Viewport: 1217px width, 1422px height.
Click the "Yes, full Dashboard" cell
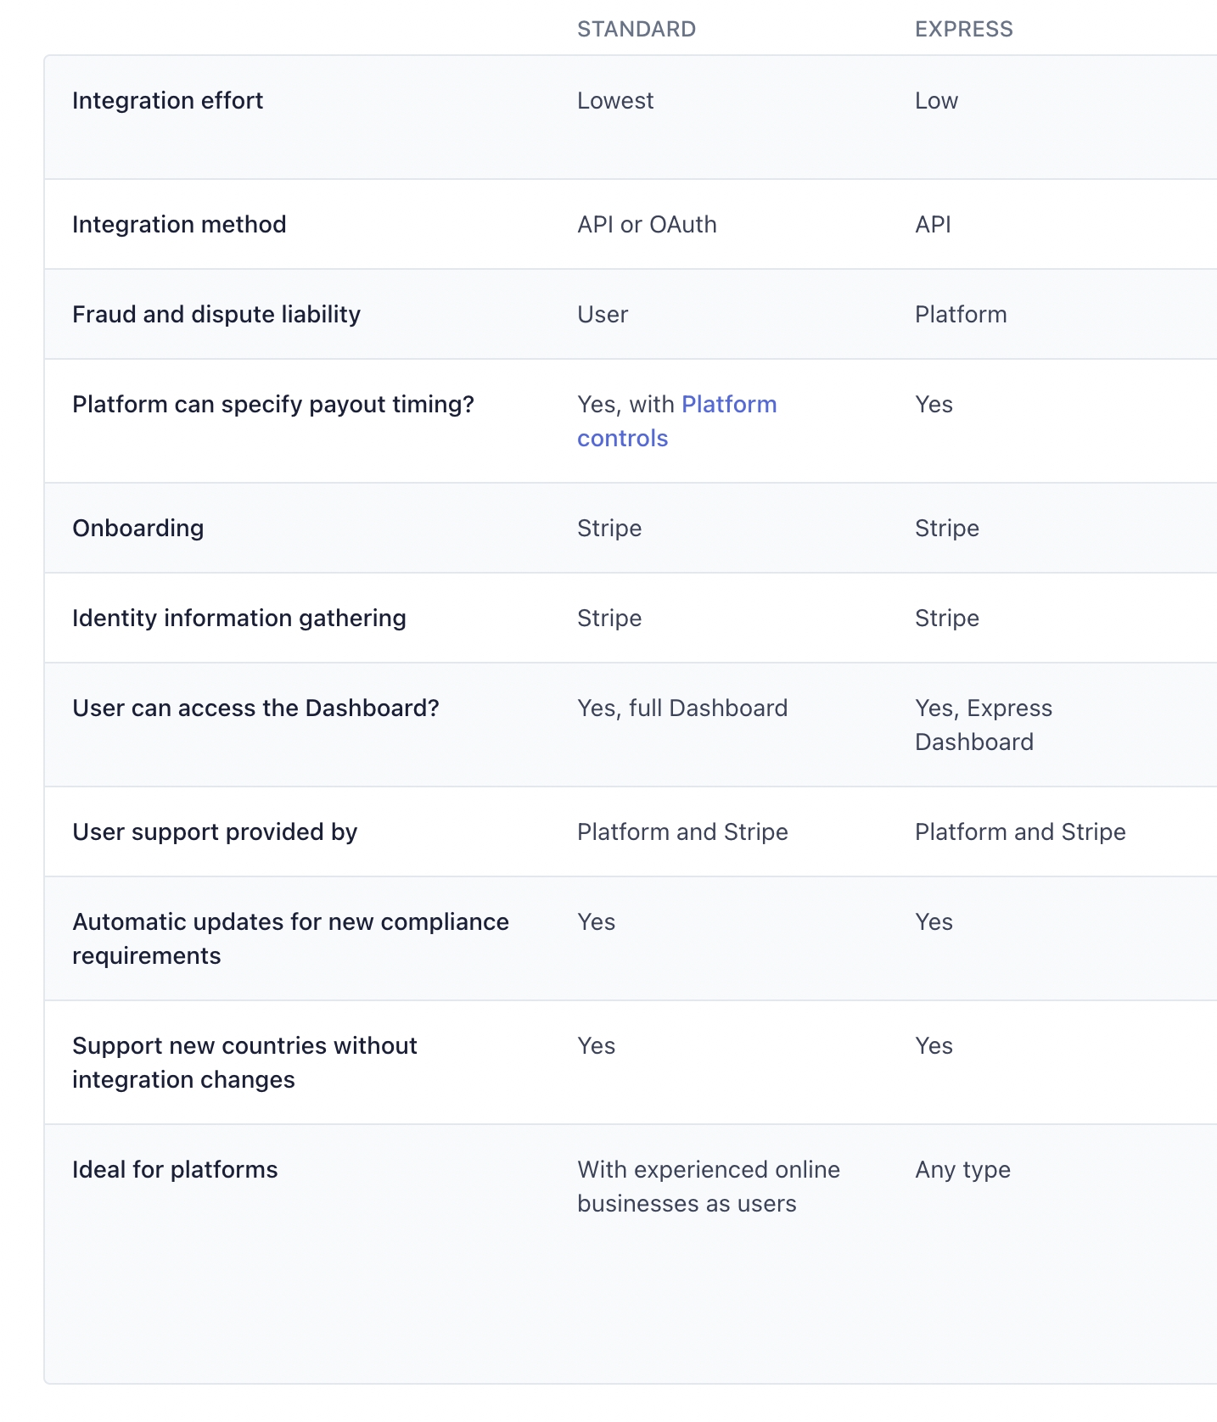(682, 708)
